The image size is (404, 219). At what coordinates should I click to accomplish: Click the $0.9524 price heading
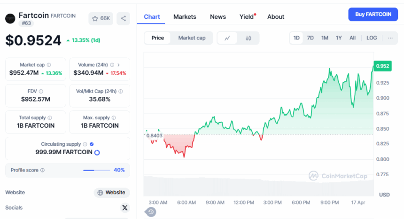[x=33, y=40]
